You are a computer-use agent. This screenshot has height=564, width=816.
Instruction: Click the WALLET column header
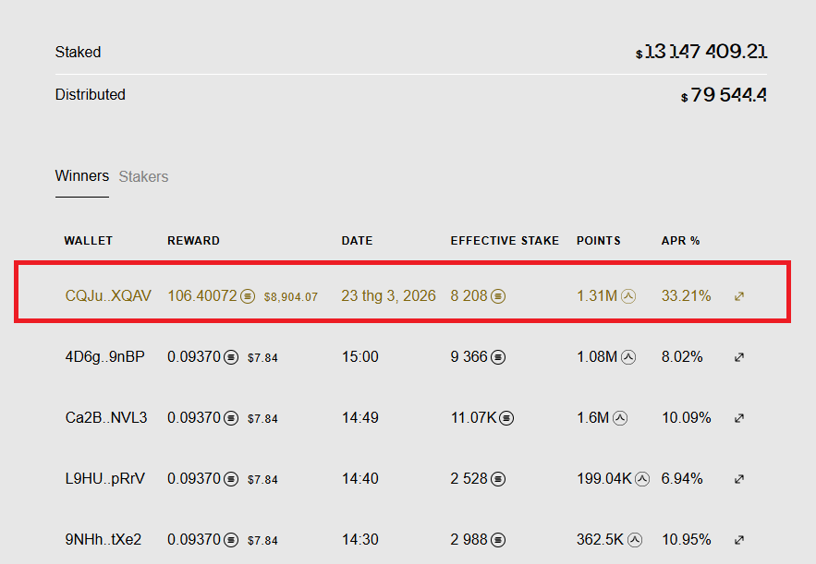pos(89,241)
